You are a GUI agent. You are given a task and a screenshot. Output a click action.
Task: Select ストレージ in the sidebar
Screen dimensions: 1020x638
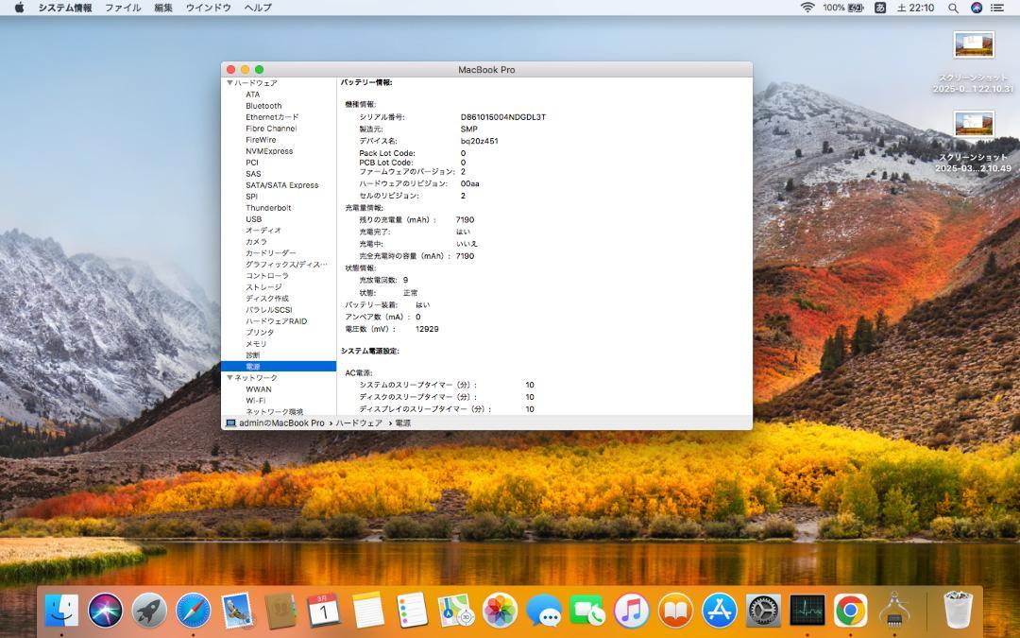[x=263, y=287]
